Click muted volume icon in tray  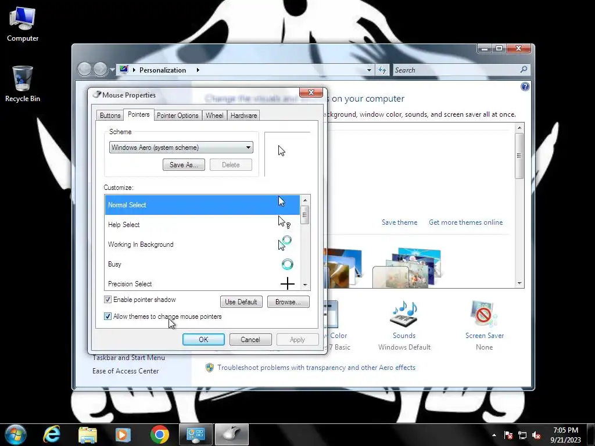point(536,436)
